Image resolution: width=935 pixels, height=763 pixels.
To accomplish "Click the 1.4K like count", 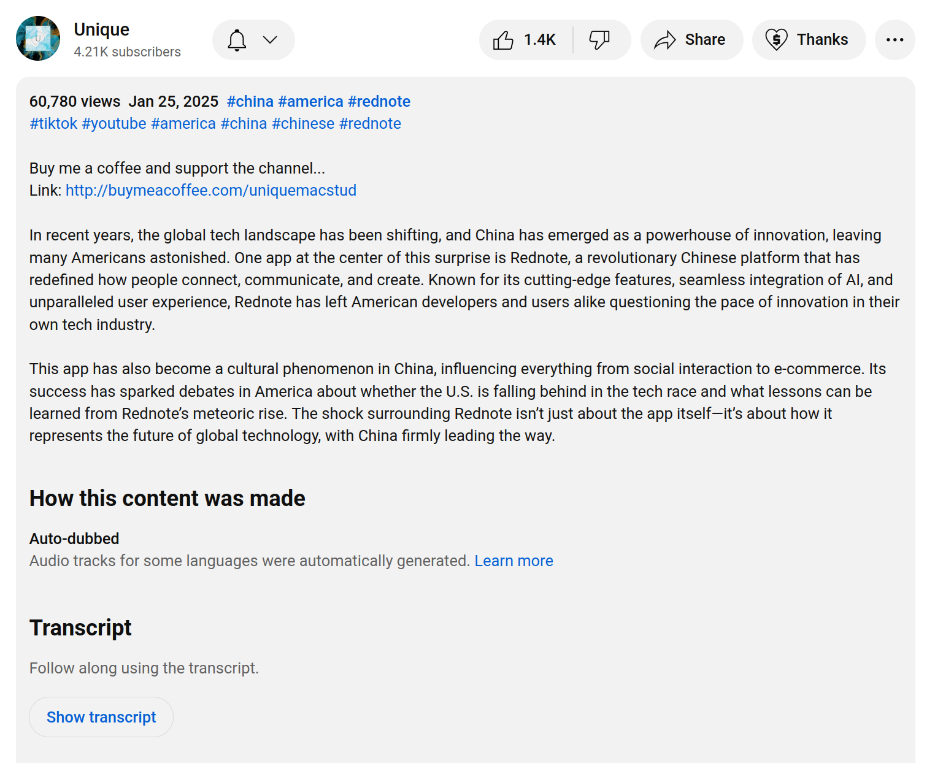I will coord(539,40).
